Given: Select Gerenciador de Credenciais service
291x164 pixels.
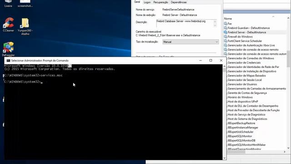Looking at the screenshot, I should click(244, 63).
